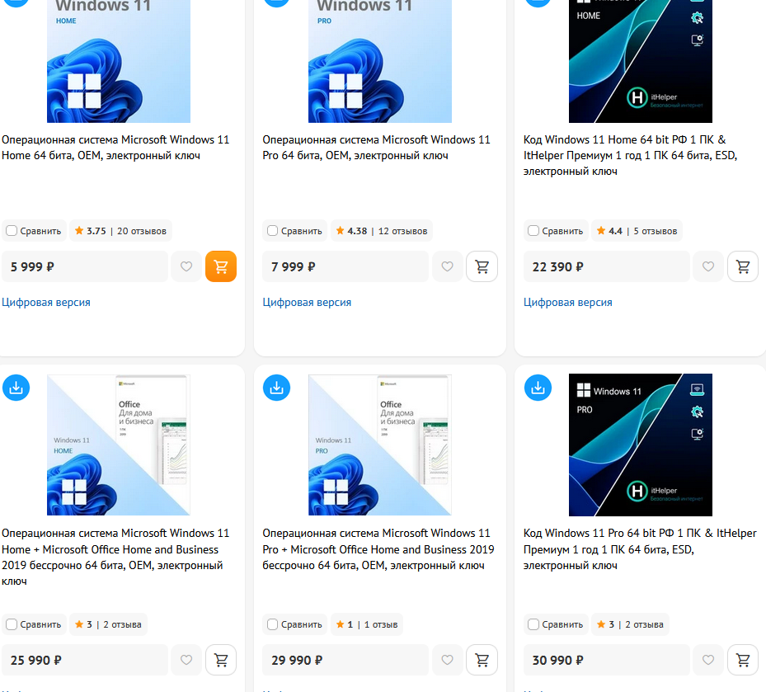Add 30 990 ₽ ItHelper Pro bundle to cart
The width and height of the screenshot is (766, 692).
pos(743,660)
